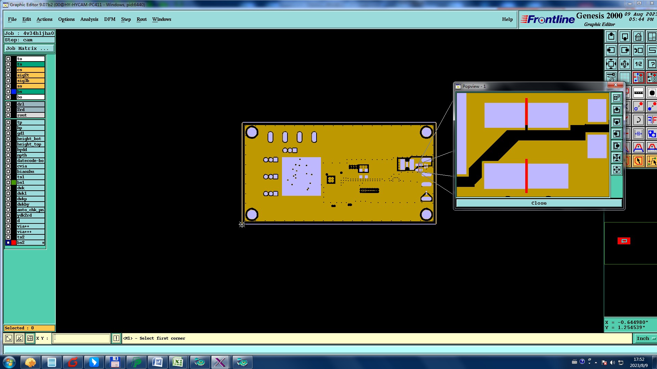Toggle checkbox for layer sig2t
The width and height of the screenshot is (657, 369).
8,75
